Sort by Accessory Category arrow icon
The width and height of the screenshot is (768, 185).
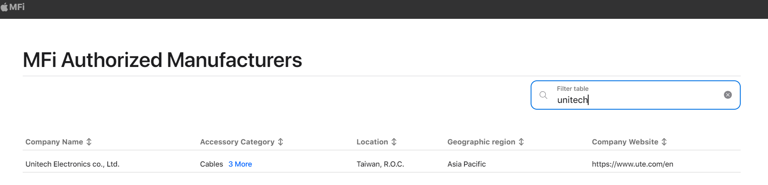pos(280,142)
